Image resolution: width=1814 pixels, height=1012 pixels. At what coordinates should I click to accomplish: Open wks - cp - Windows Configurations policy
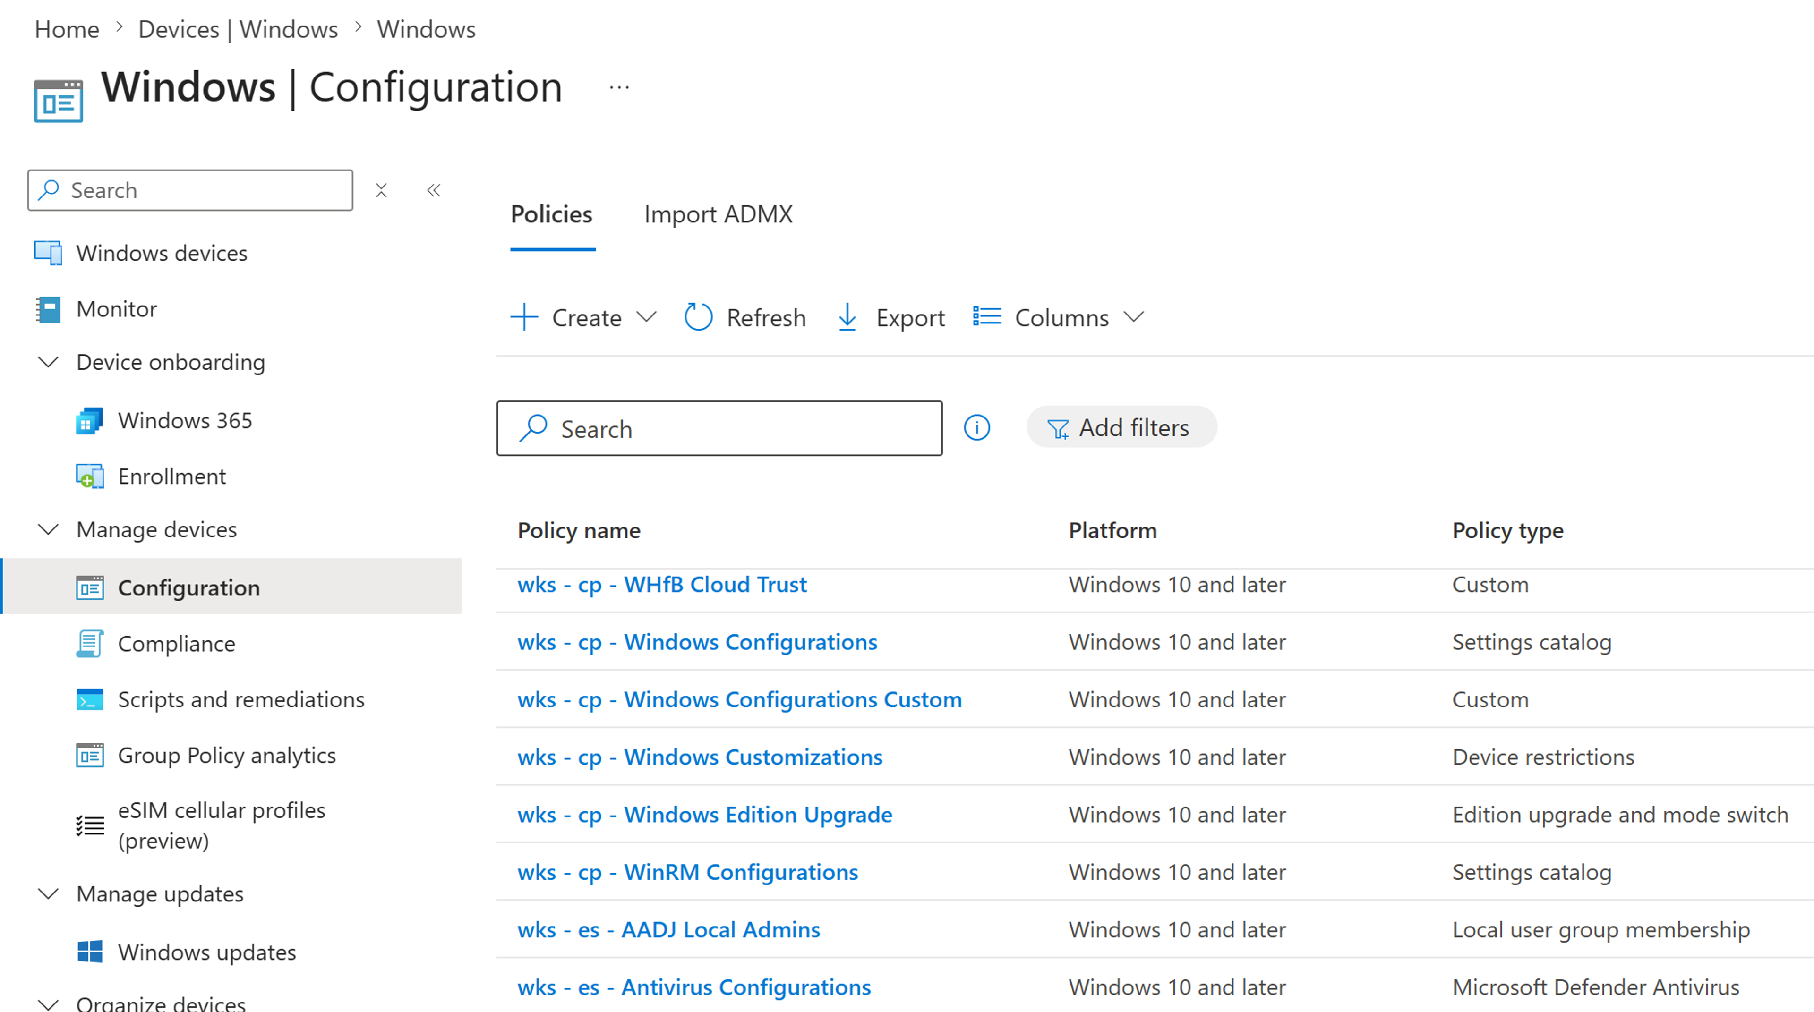[697, 643]
